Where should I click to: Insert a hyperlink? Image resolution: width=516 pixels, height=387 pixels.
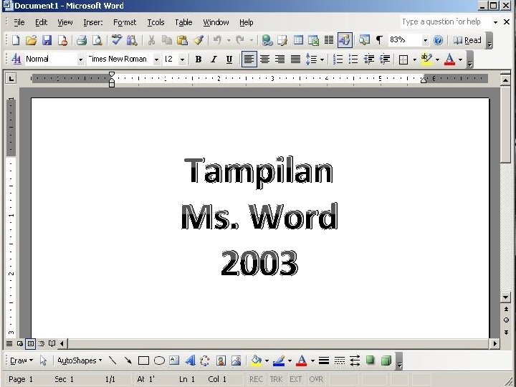pos(267,40)
